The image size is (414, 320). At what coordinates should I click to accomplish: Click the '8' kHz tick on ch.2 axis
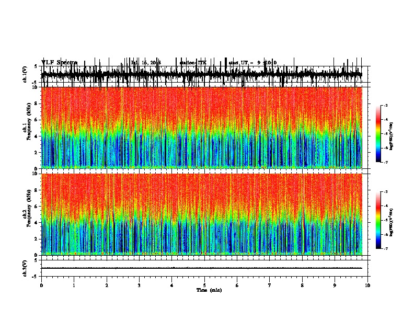pyautogui.click(x=36, y=190)
